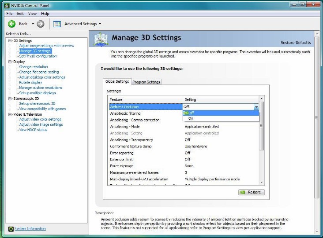This screenshot has height=238, width=323.
Task: Select Maximum pre-rendered frames row
Action: [184, 172]
